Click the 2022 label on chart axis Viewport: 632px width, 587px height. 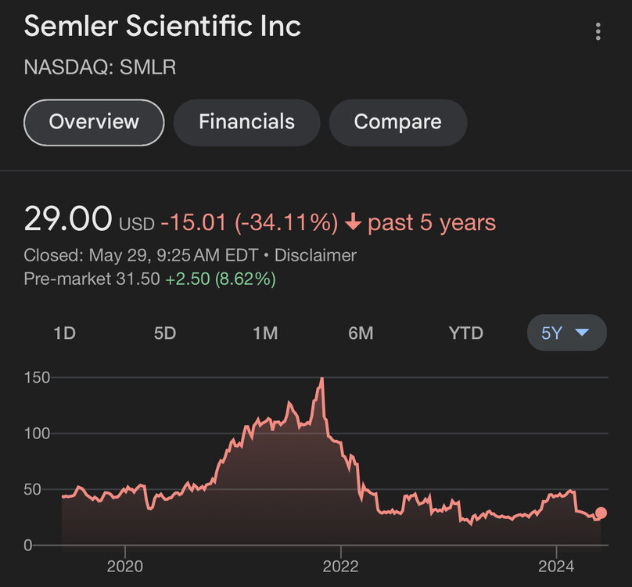click(341, 566)
